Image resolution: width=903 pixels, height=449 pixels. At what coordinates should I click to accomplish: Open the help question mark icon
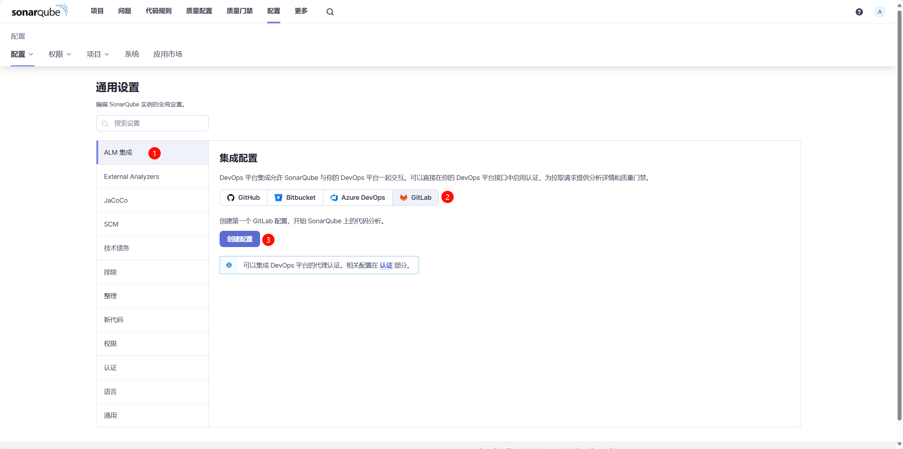coord(859,12)
